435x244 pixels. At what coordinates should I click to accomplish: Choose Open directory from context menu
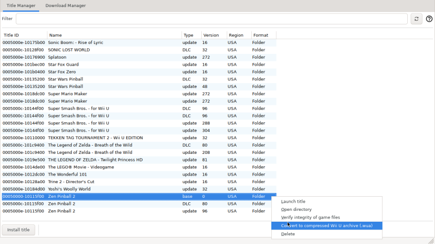(327, 209)
